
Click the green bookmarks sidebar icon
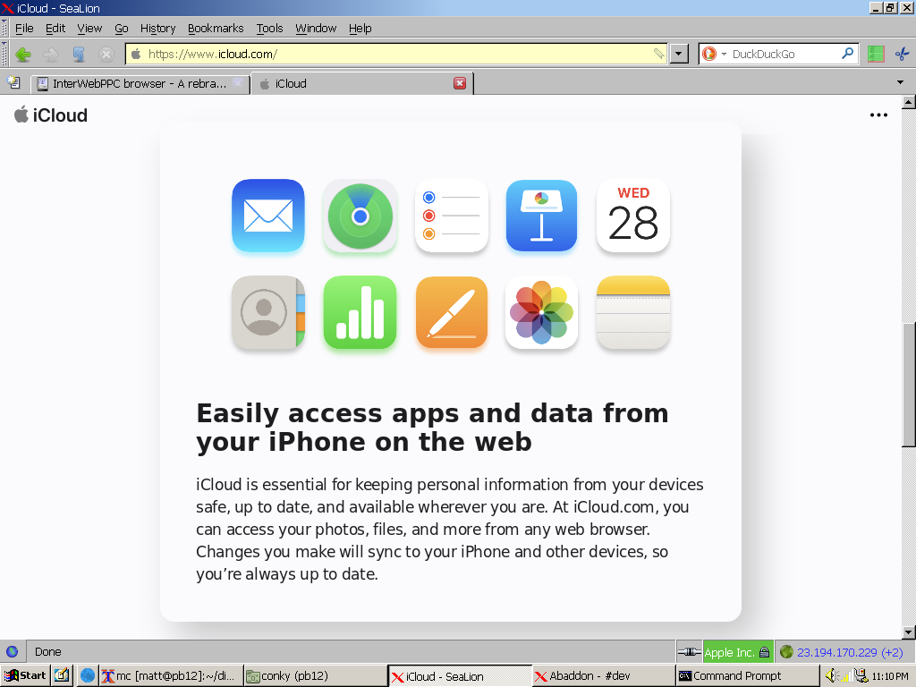tap(875, 54)
